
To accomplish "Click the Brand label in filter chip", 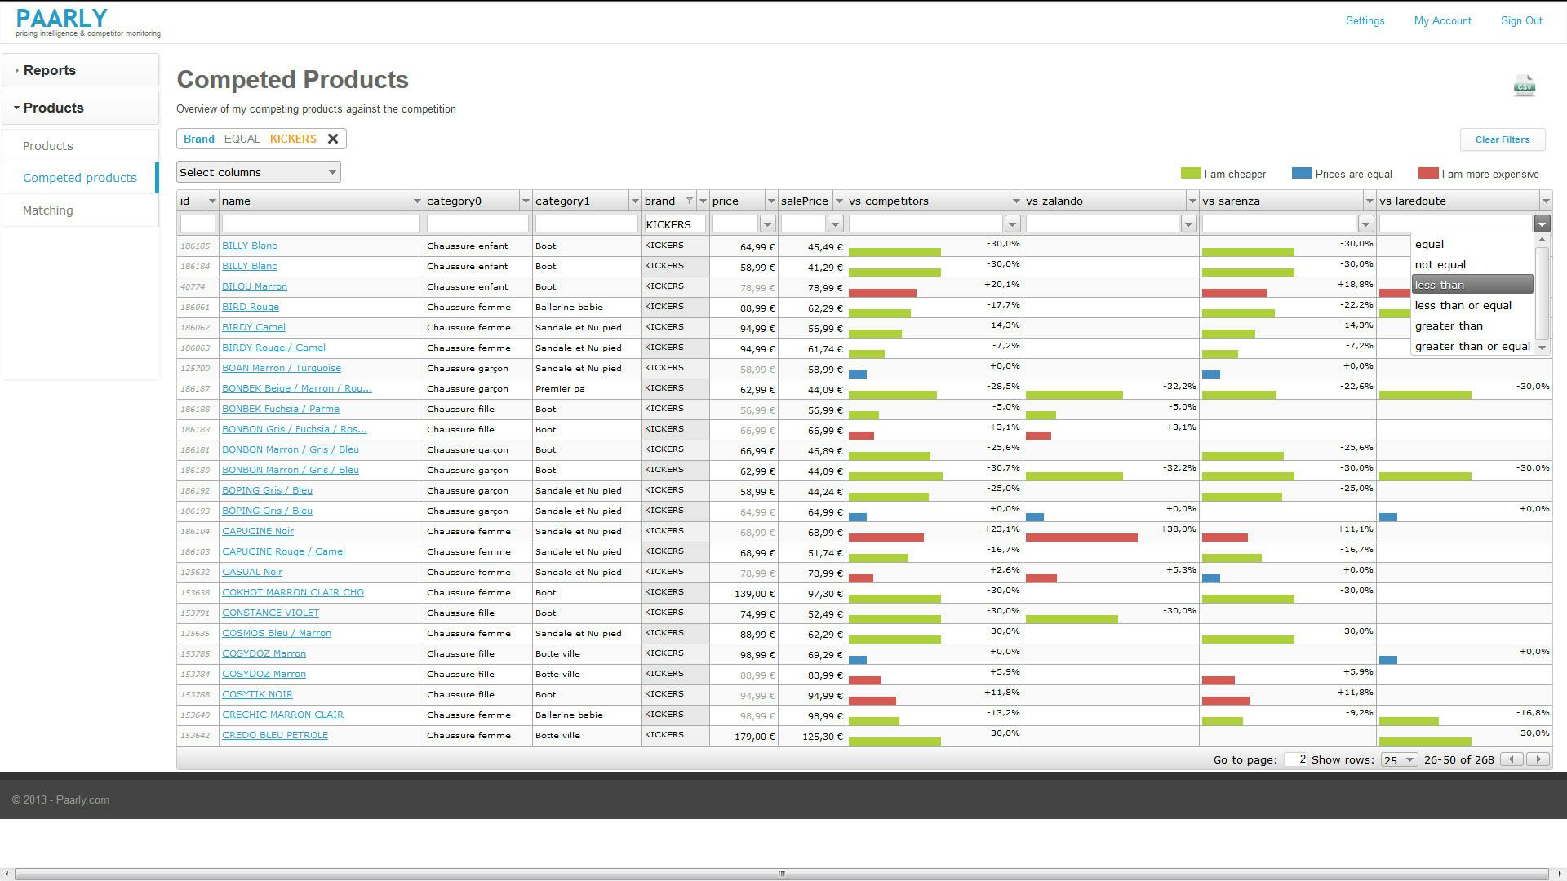I will click(199, 139).
